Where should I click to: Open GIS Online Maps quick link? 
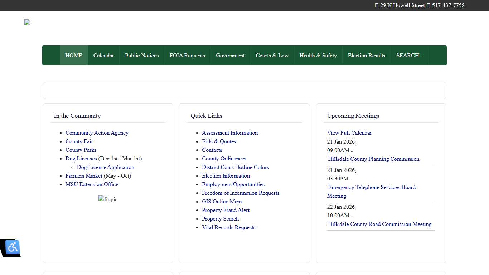pos(222,202)
